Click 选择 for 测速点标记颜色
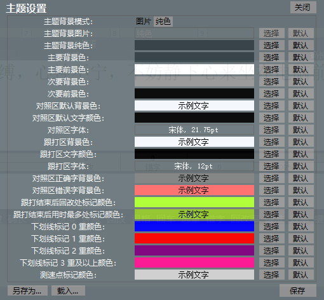Screen dimensions: 324x300 [x=272, y=275]
